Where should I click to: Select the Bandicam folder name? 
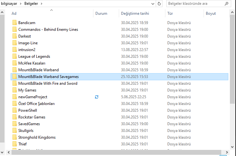(x=27, y=23)
